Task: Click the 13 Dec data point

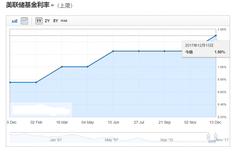Action: pyautogui.click(x=216, y=36)
